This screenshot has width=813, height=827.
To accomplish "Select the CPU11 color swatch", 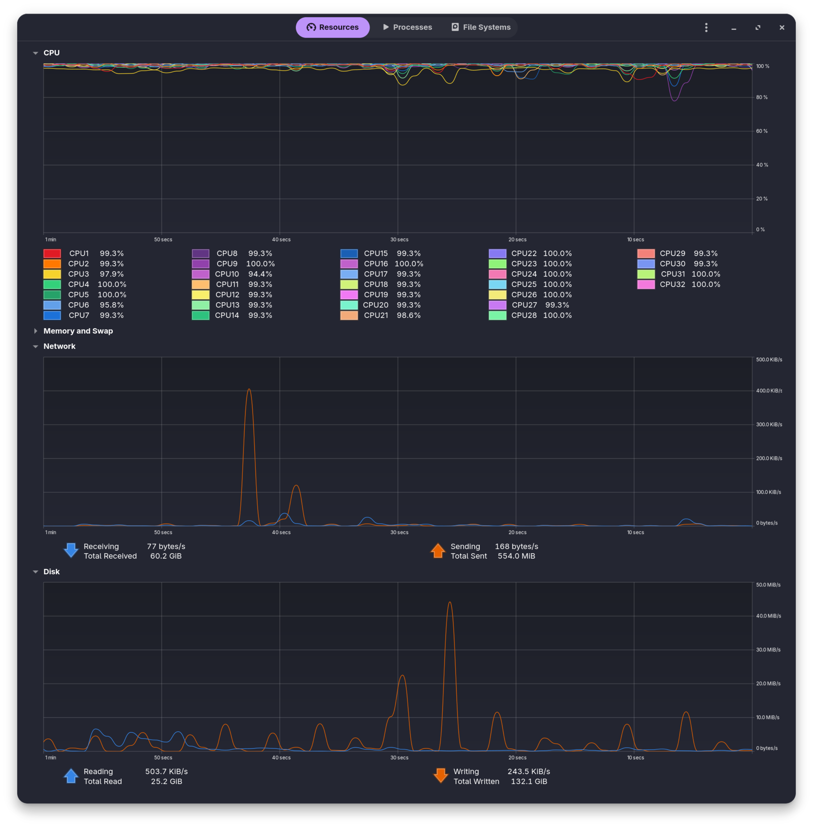I will point(201,284).
